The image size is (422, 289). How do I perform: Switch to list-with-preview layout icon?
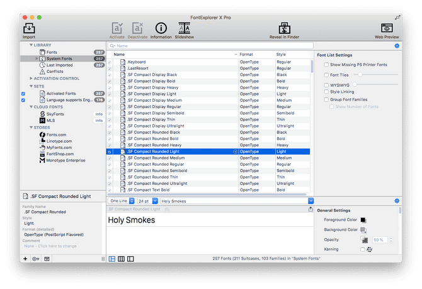112,259
